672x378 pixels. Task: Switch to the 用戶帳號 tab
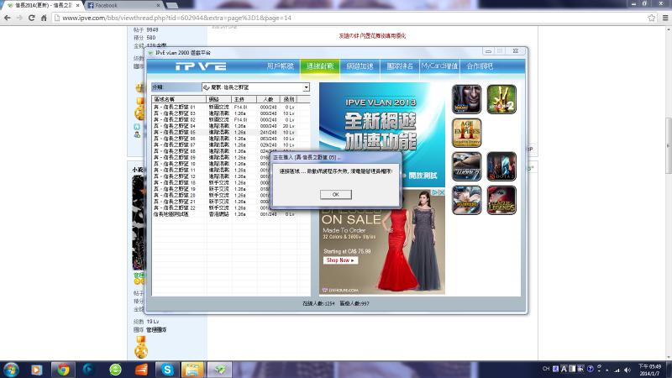(x=280, y=66)
